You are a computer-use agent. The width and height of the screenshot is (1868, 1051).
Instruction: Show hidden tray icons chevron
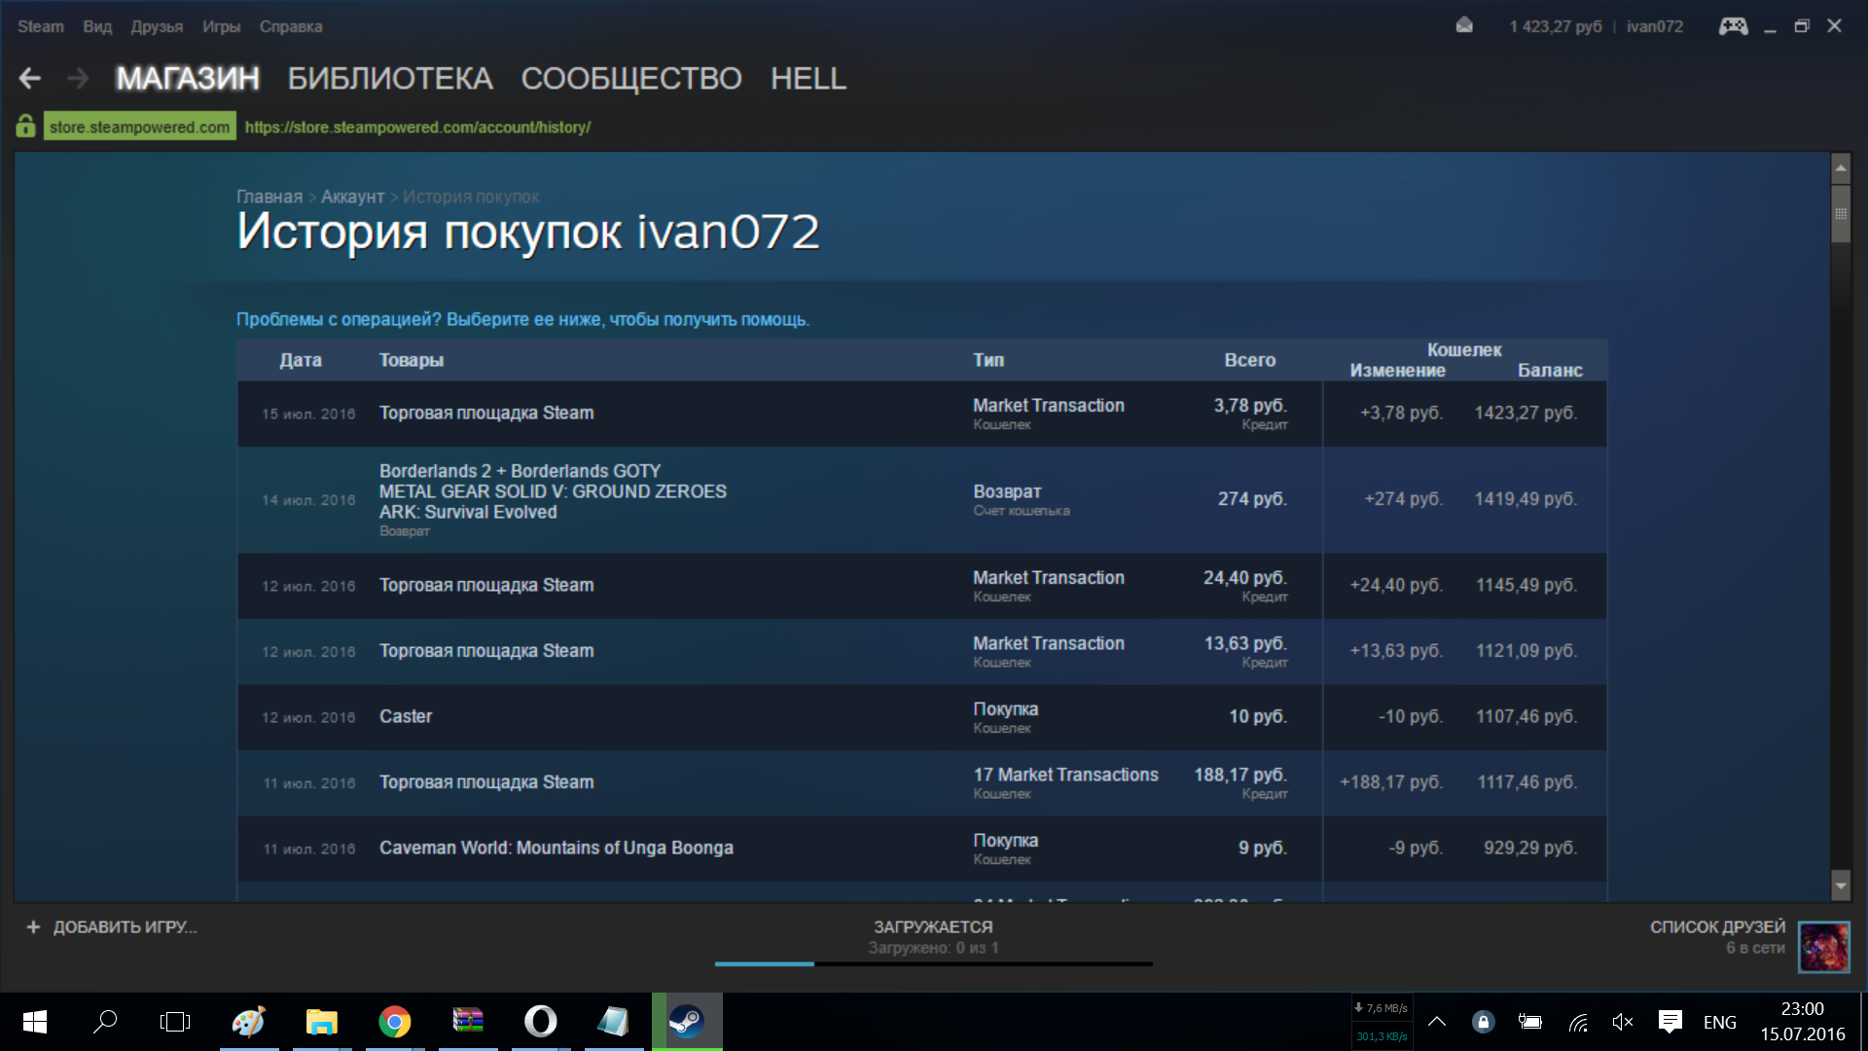[x=1437, y=1022]
